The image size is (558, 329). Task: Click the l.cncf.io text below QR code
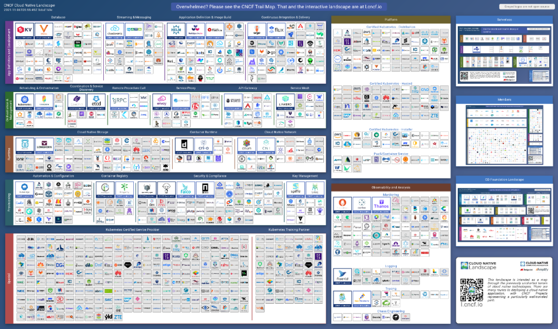472,305
